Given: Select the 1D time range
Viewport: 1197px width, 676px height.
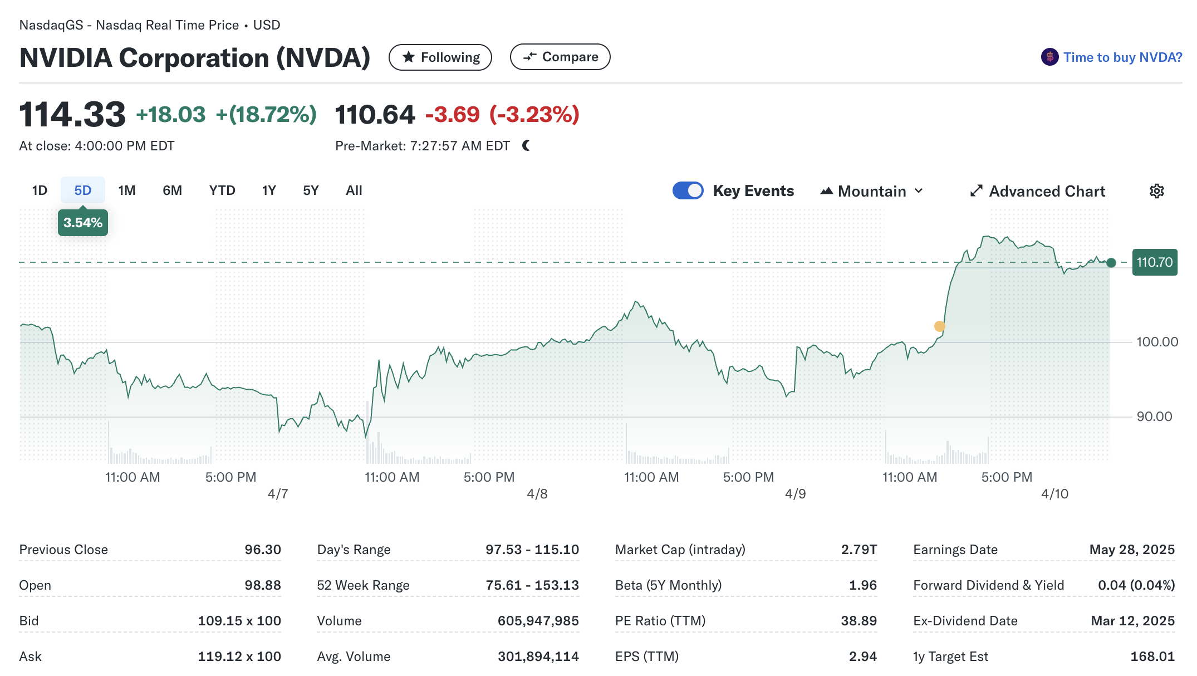Looking at the screenshot, I should (40, 190).
